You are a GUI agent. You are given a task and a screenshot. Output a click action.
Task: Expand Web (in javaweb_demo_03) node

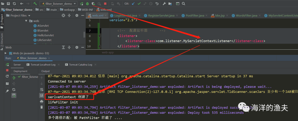click(6, 53)
